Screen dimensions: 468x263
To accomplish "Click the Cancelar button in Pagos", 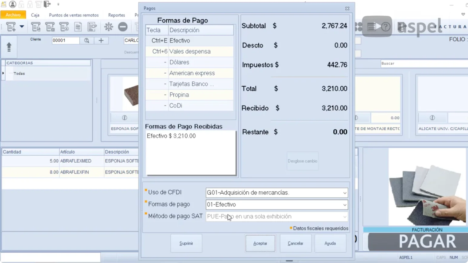I will tap(296, 243).
